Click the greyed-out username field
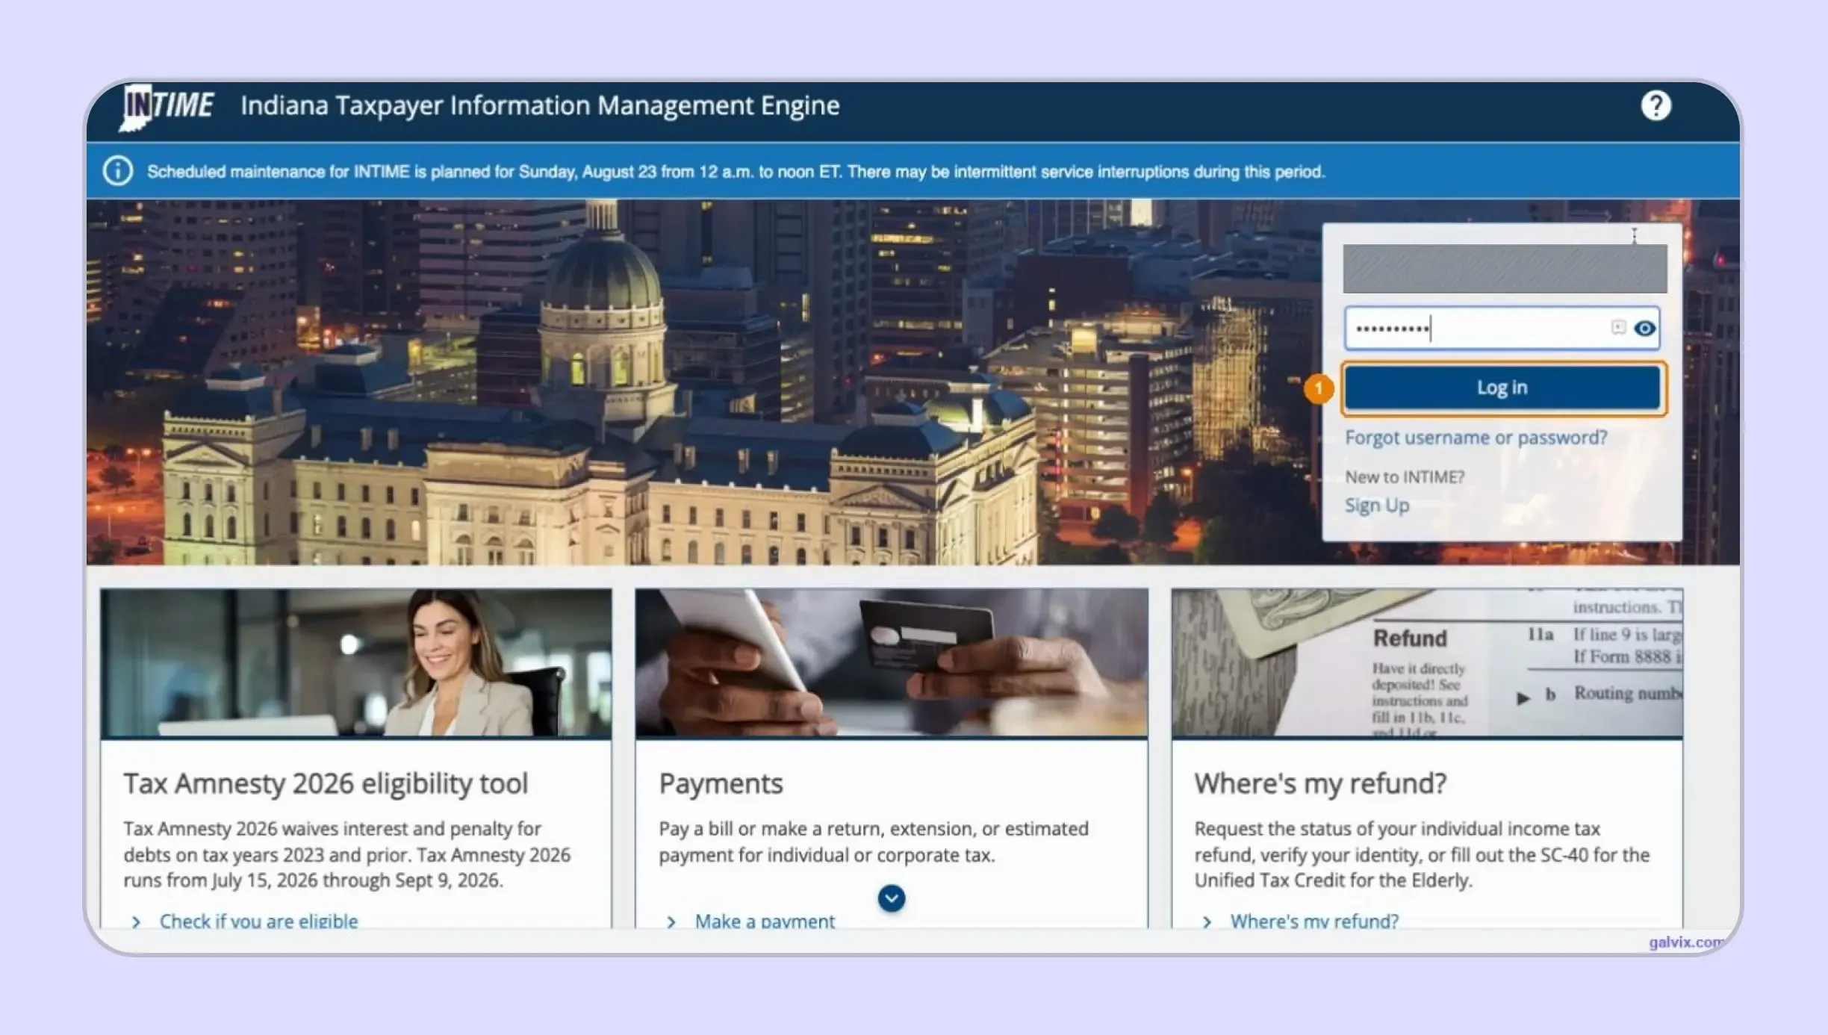Screen dimensions: 1828x1035 pyautogui.click(x=1505, y=268)
